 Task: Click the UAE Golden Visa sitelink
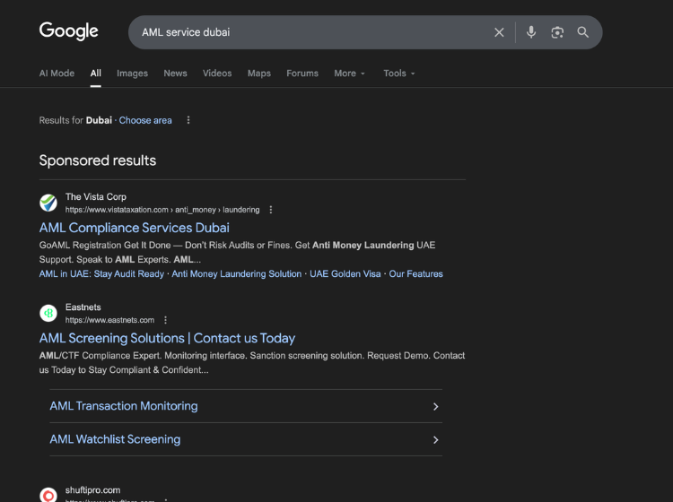pyautogui.click(x=345, y=274)
